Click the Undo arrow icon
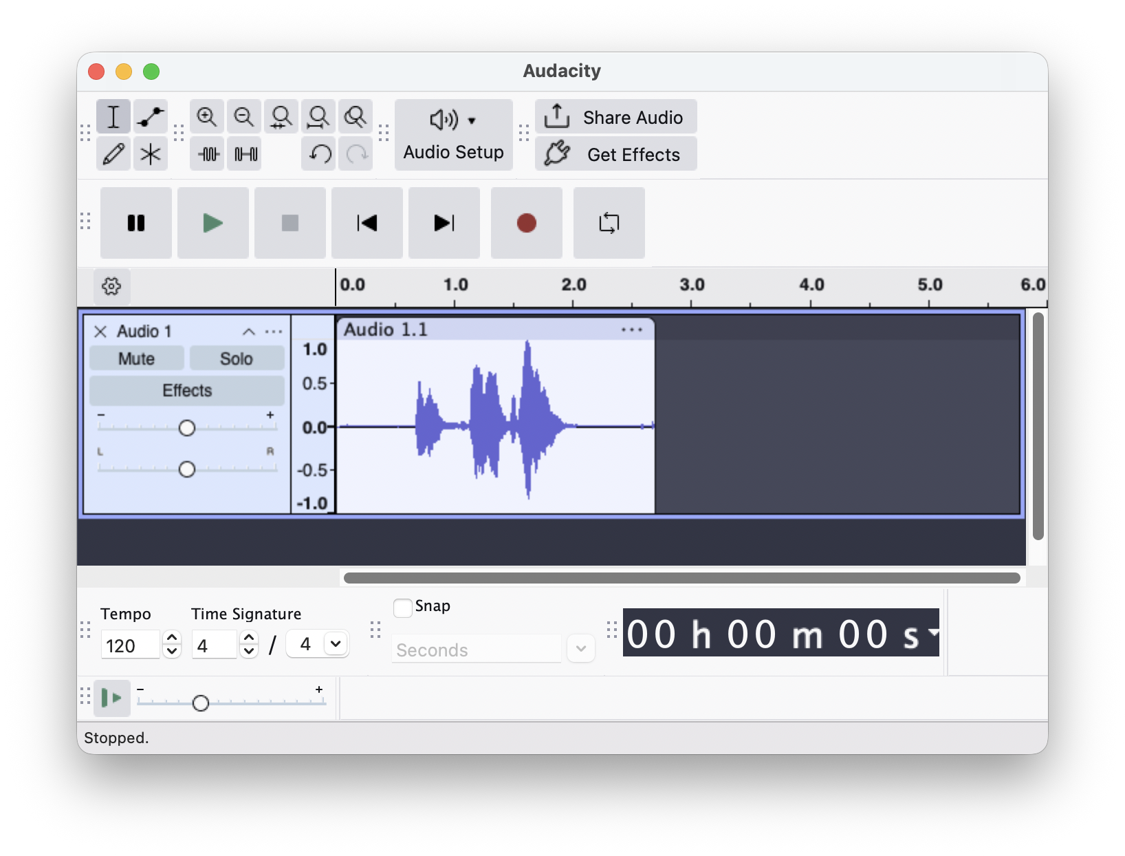The image size is (1125, 856). coord(320,153)
